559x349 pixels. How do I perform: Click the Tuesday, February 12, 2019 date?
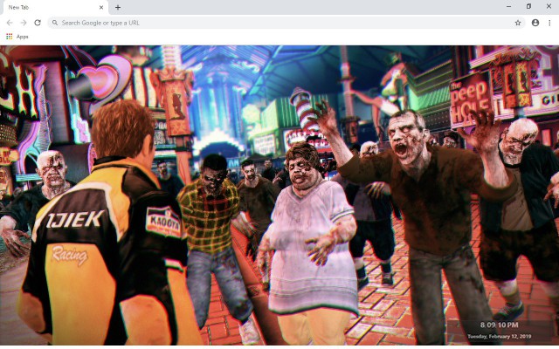(499, 336)
